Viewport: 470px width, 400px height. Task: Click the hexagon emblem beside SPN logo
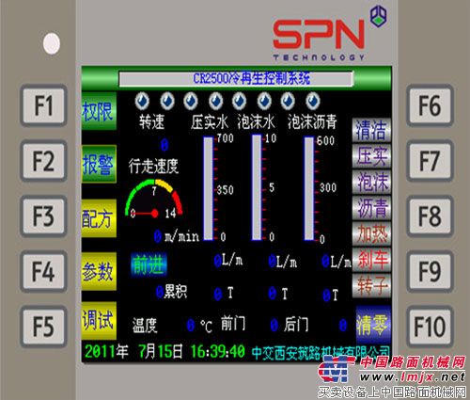pos(378,16)
